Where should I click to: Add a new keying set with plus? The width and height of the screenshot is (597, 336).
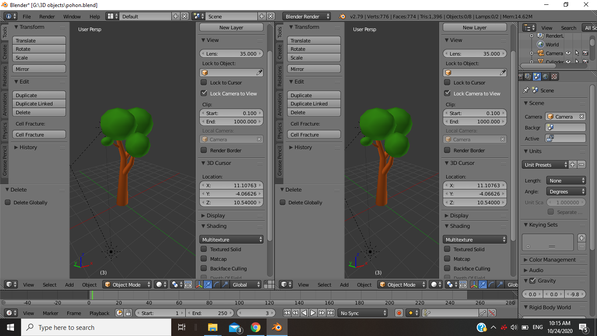pos(581,238)
